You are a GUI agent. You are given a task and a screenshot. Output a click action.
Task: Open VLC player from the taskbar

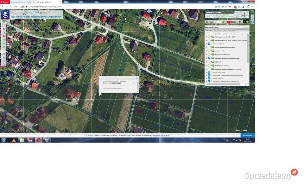coord(14,140)
